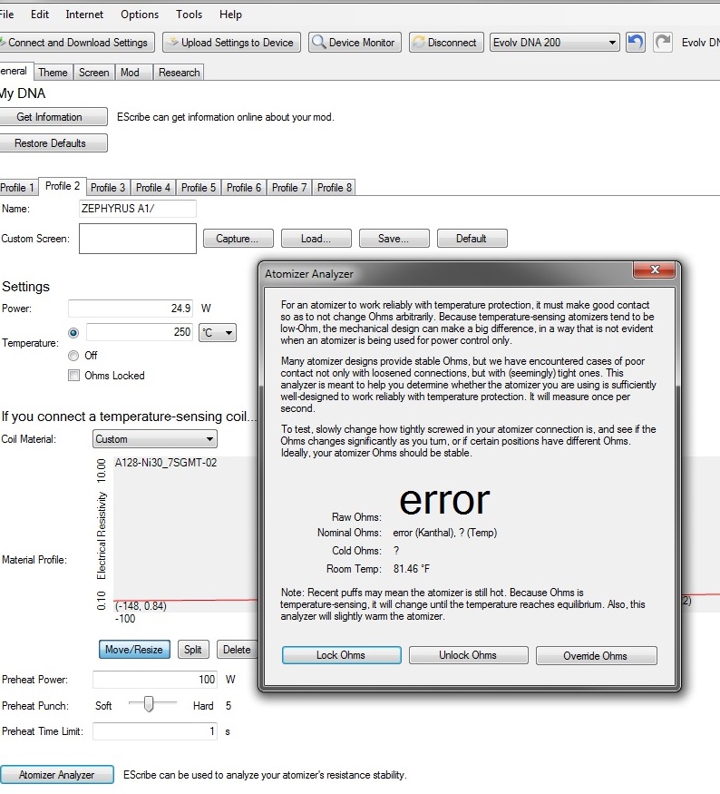Select the temperature enabled radio button

pyautogui.click(x=73, y=333)
